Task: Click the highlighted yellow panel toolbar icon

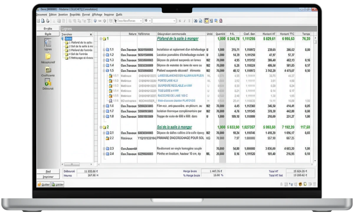Action: (x=207, y=21)
